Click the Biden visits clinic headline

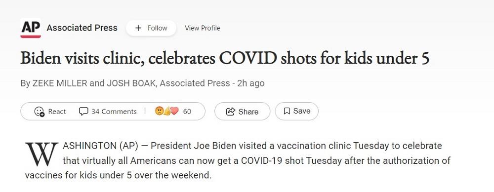point(225,59)
